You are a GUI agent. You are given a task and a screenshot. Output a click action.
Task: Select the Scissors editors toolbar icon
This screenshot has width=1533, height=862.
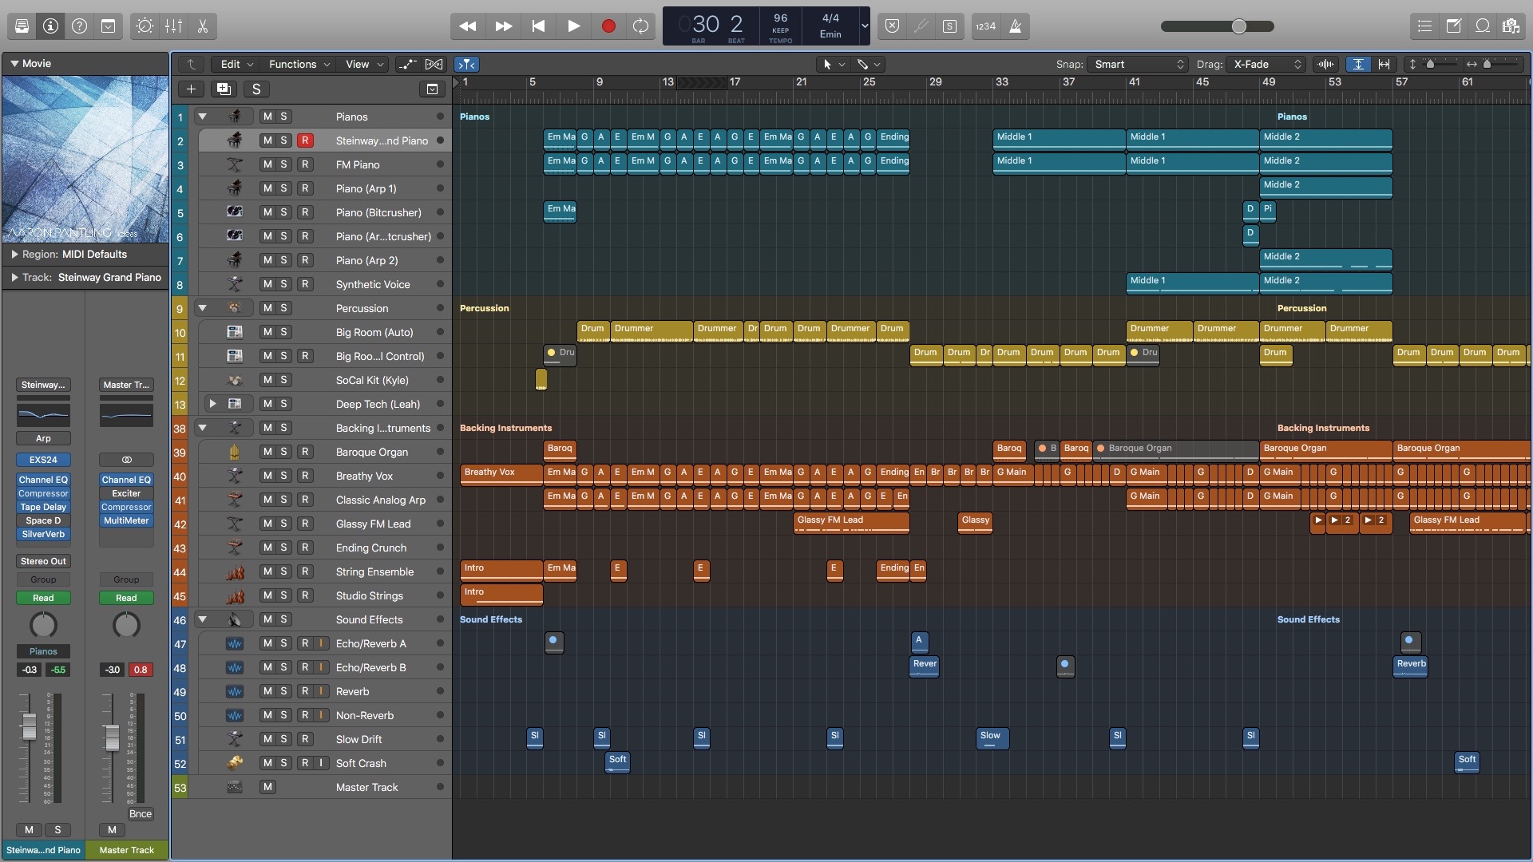pos(203,26)
